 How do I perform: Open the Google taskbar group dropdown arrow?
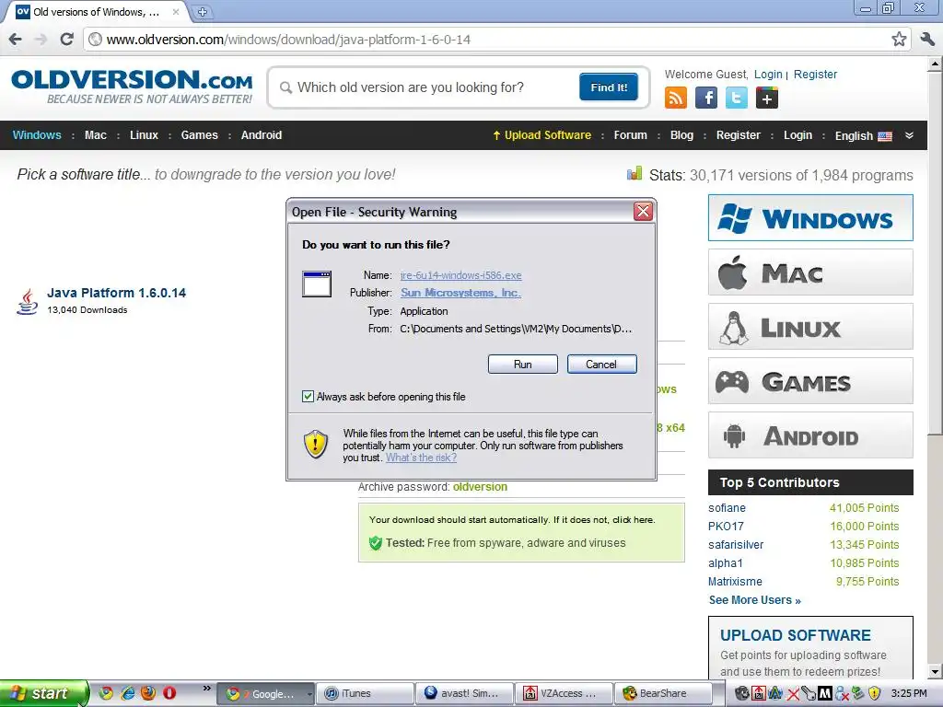[x=309, y=694]
